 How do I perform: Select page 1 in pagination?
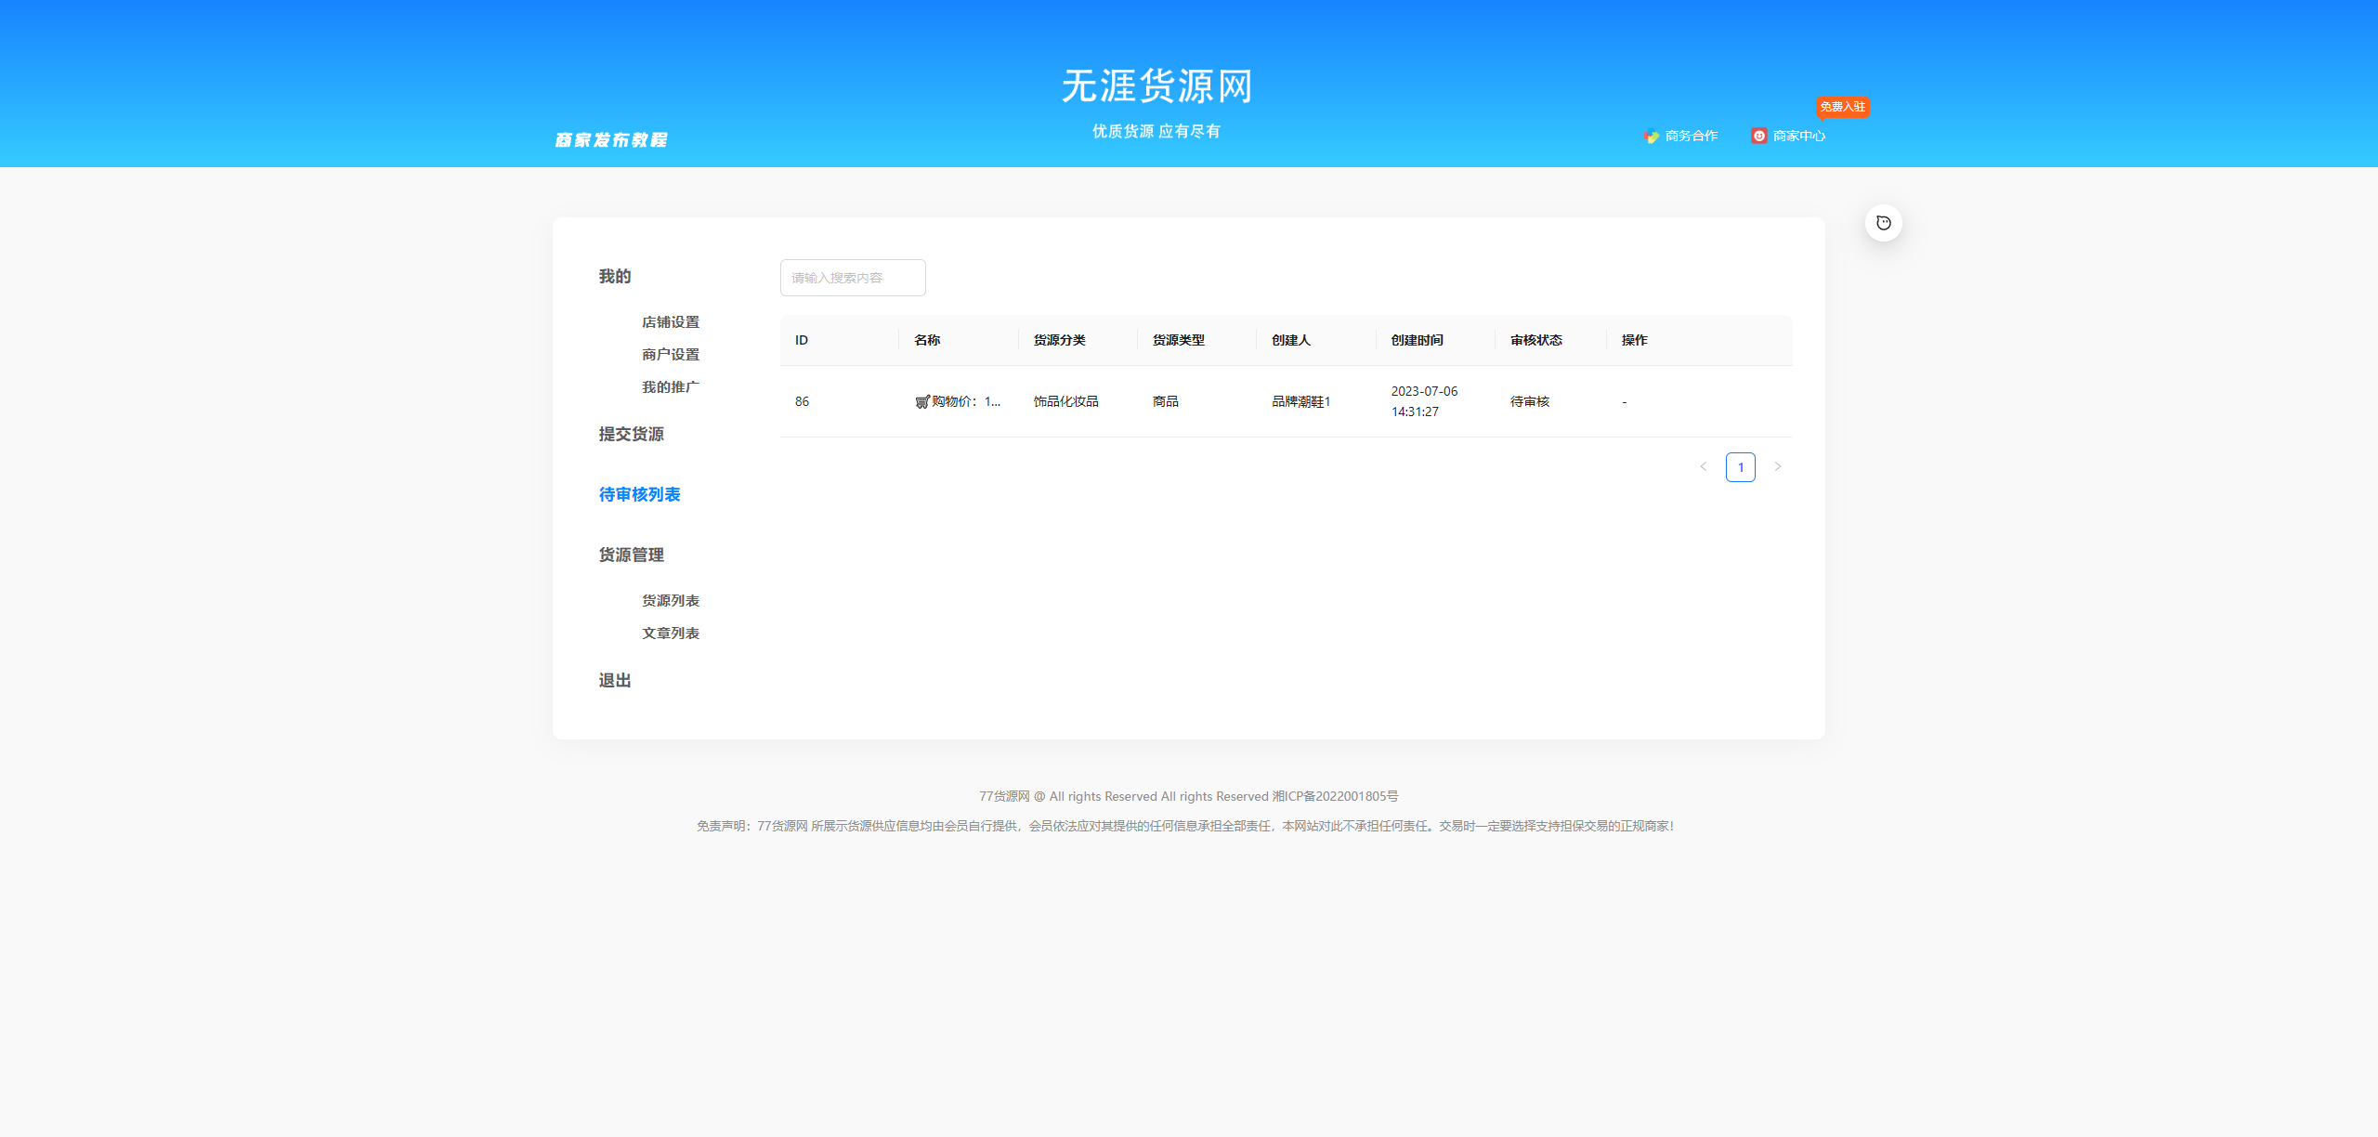(x=1740, y=466)
